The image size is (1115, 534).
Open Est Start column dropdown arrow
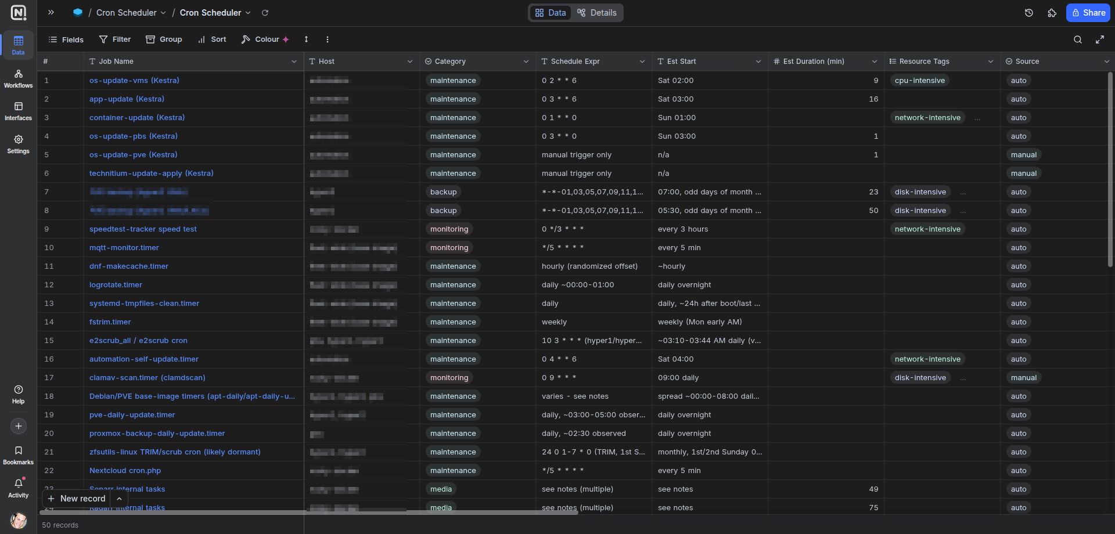tap(758, 62)
